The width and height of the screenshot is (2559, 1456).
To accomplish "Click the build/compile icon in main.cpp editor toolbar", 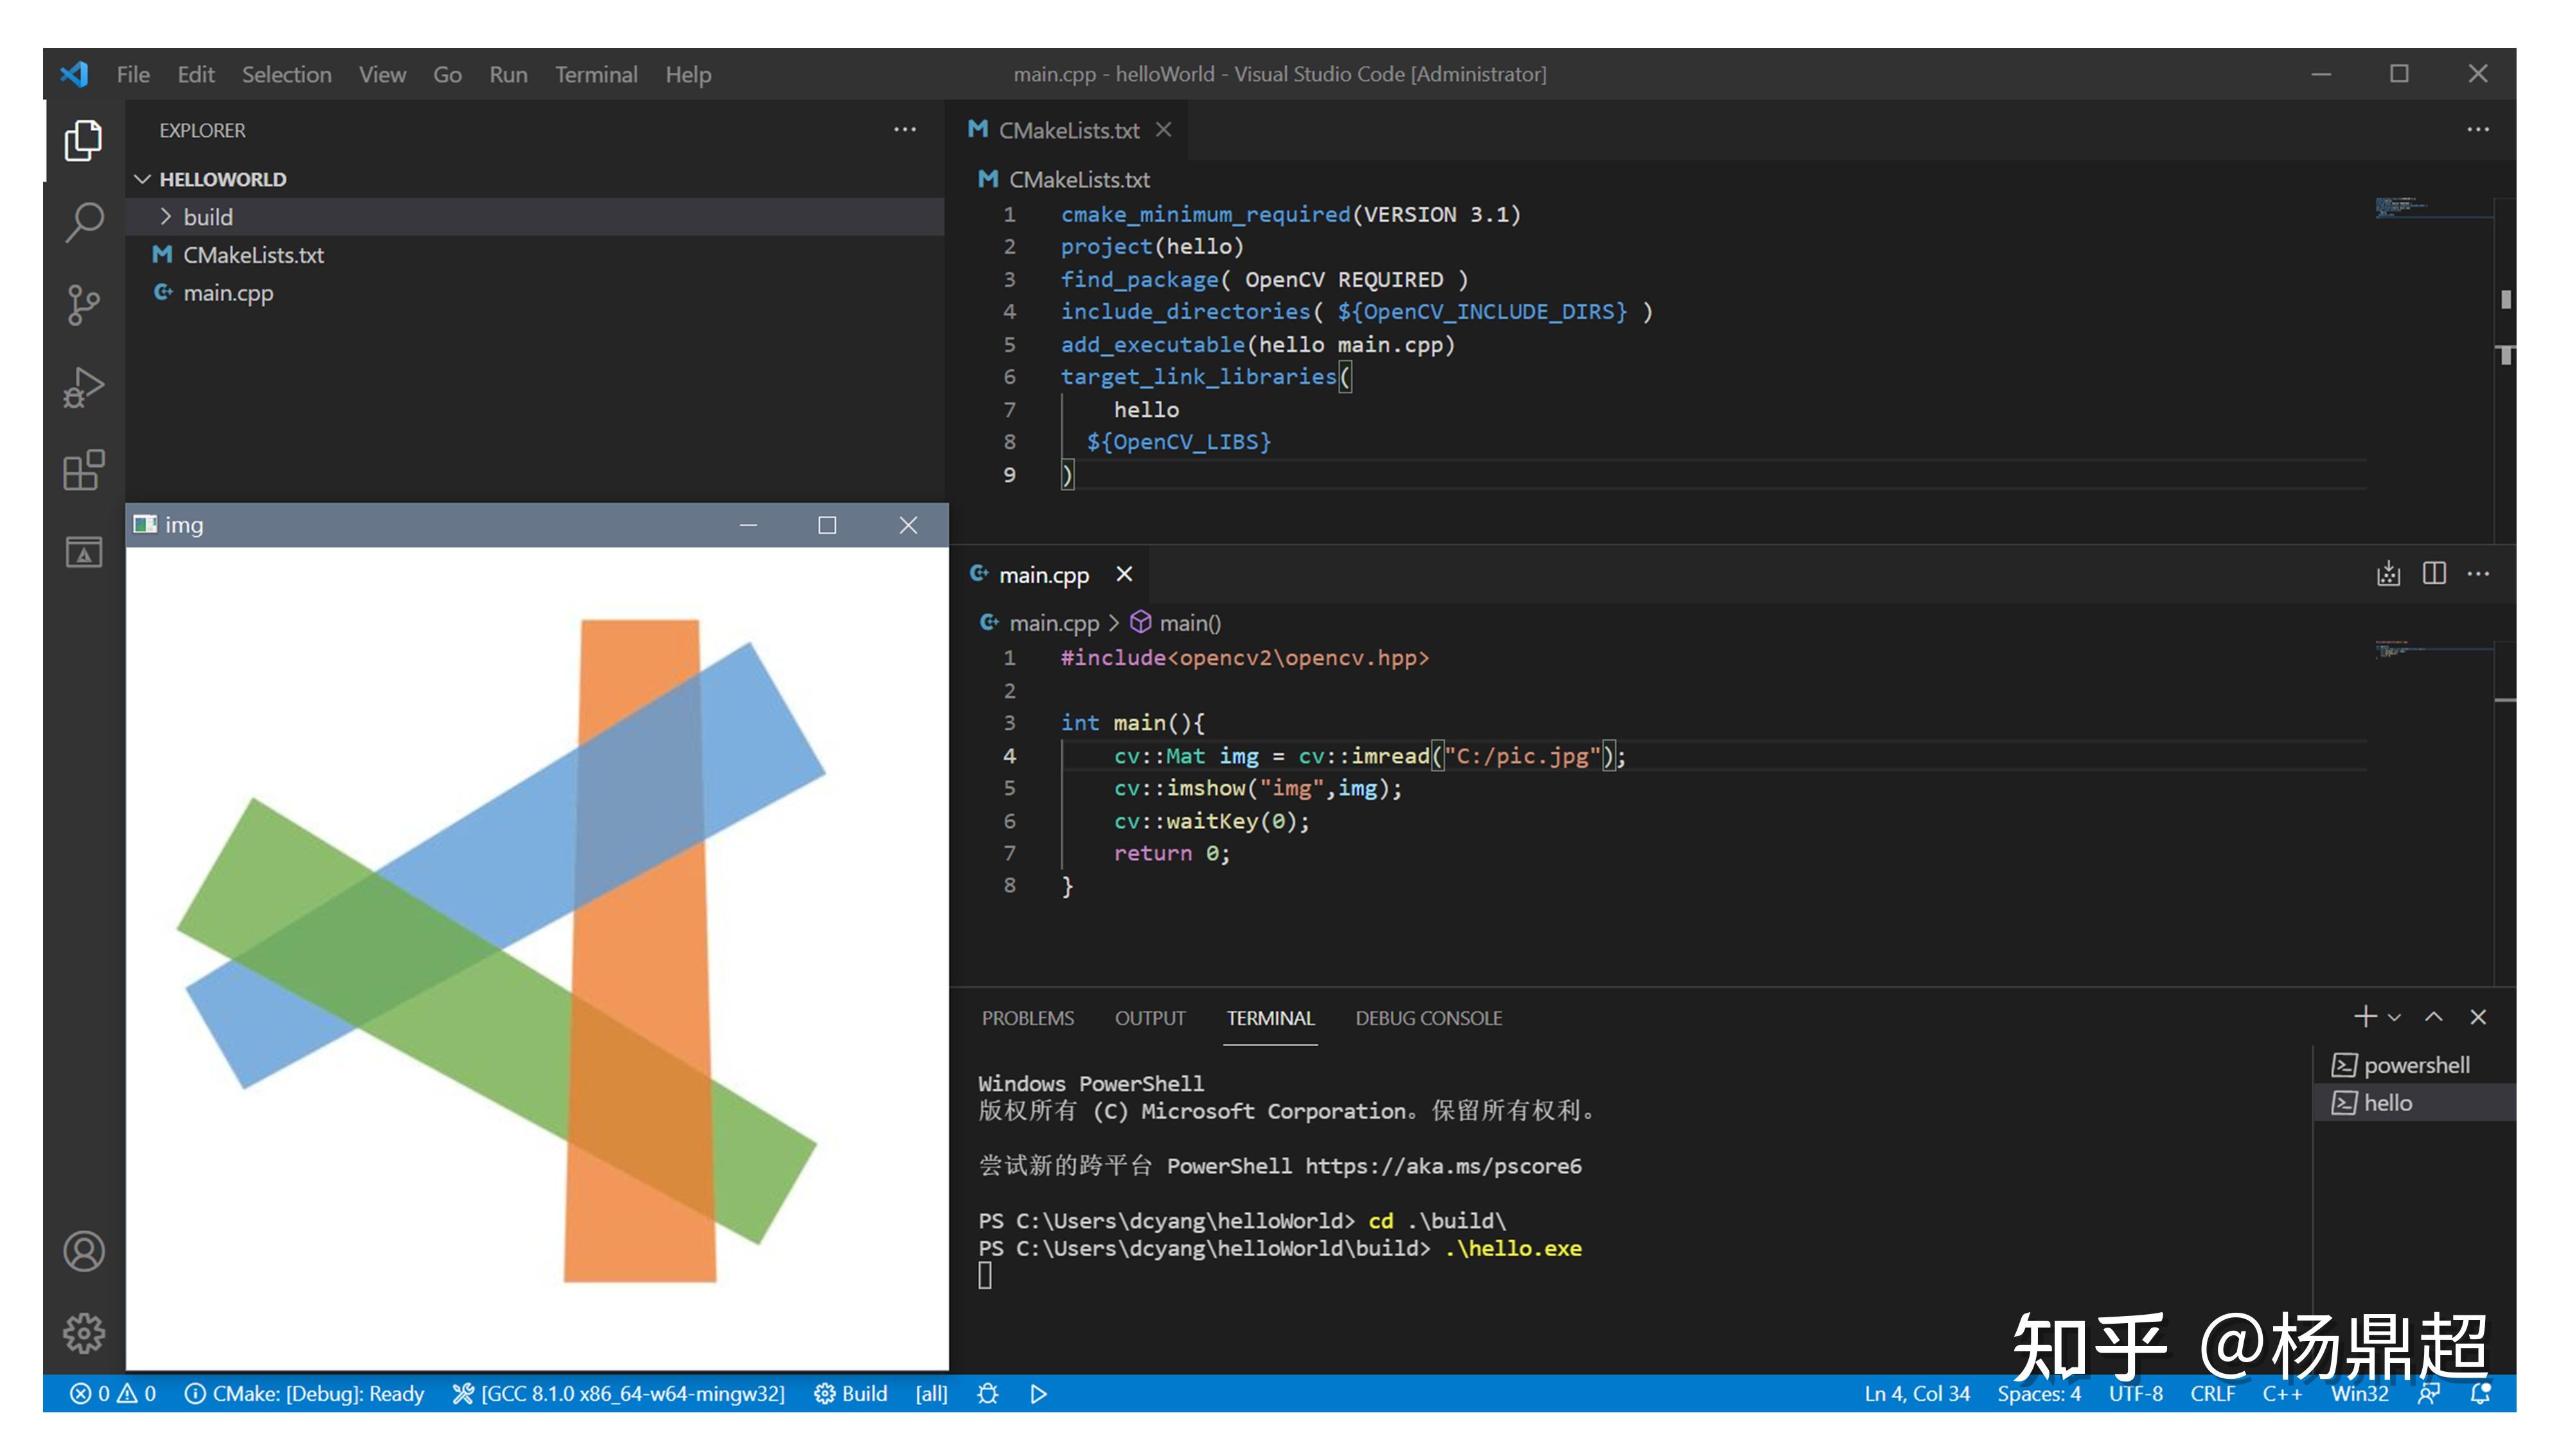I will coord(2388,574).
